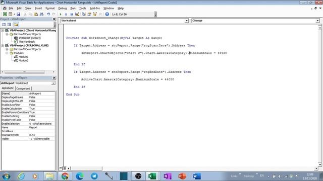Undo the last edit
This screenshot has width=323, height=181.
(48, 14)
